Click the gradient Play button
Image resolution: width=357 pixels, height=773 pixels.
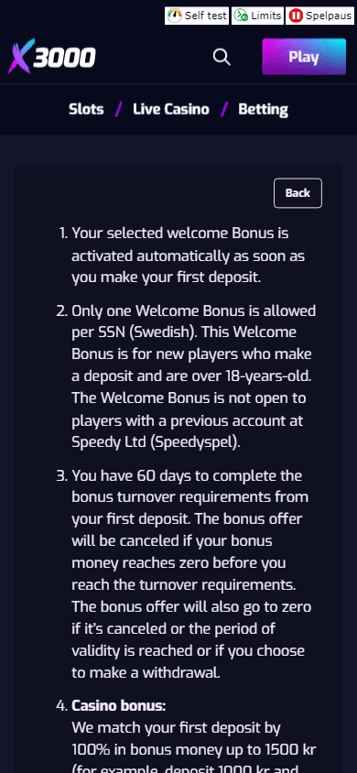(x=304, y=57)
